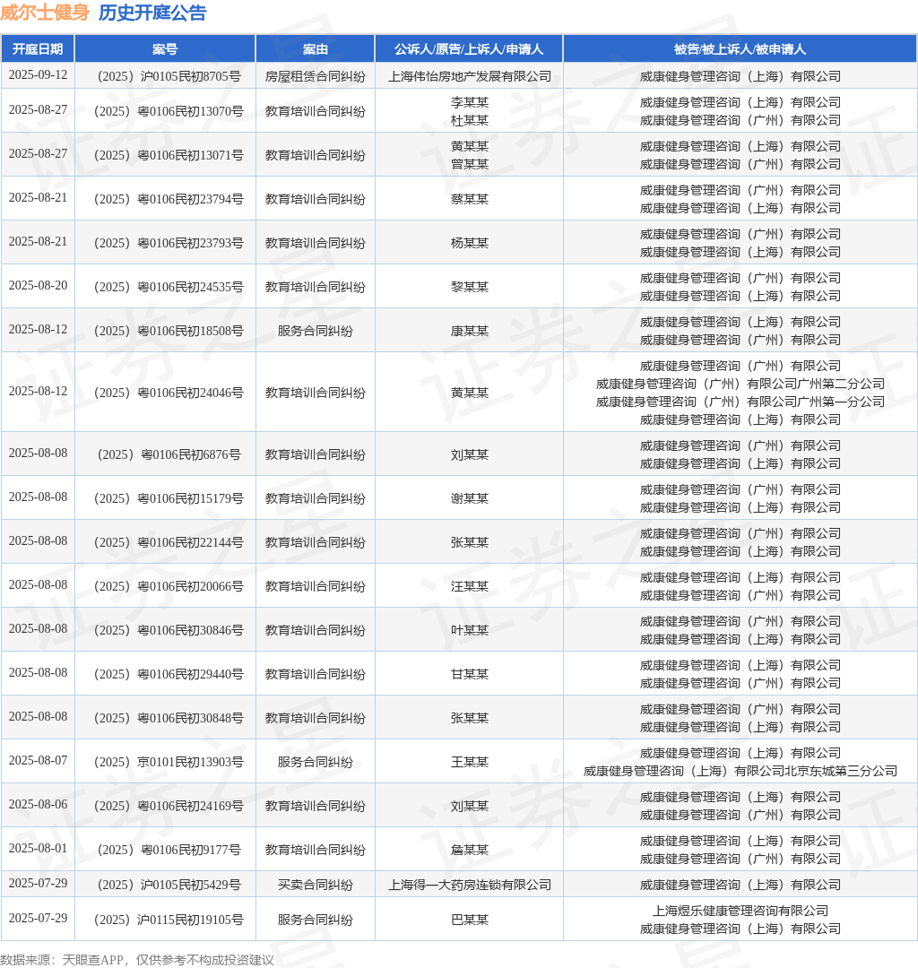Click plaintiff 上海伟怡房地产发展有限公司

[469, 76]
